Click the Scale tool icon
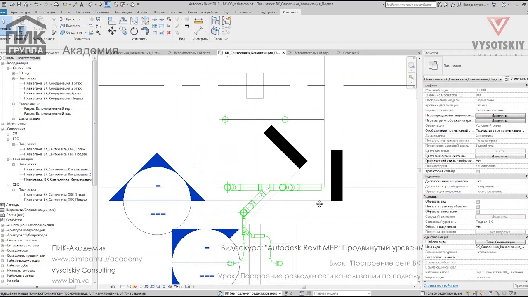 [x=162, y=26]
